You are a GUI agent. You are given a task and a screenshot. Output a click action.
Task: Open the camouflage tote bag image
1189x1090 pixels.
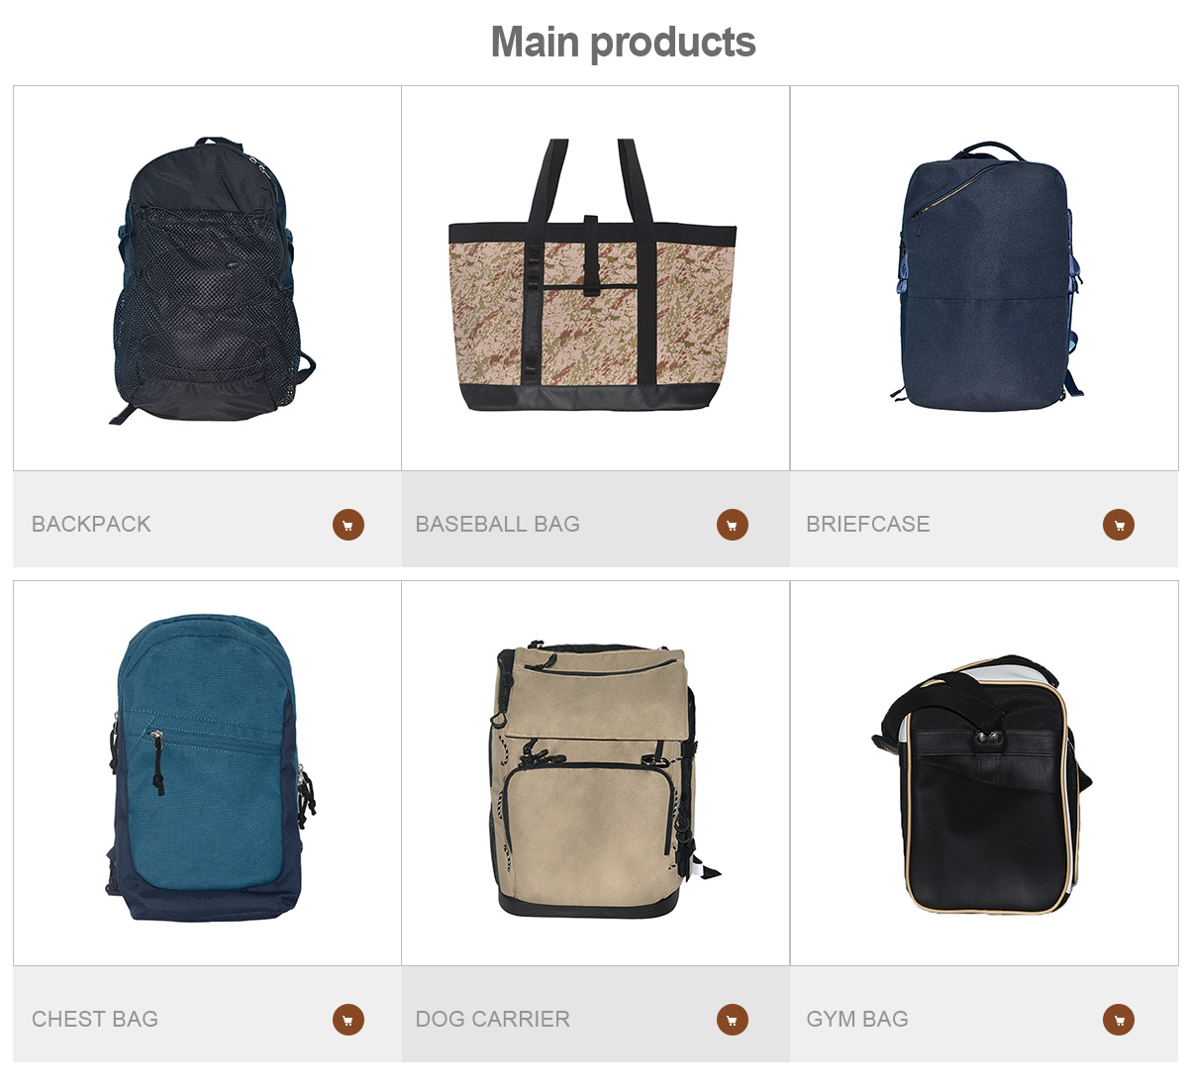(x=593, y=274)
